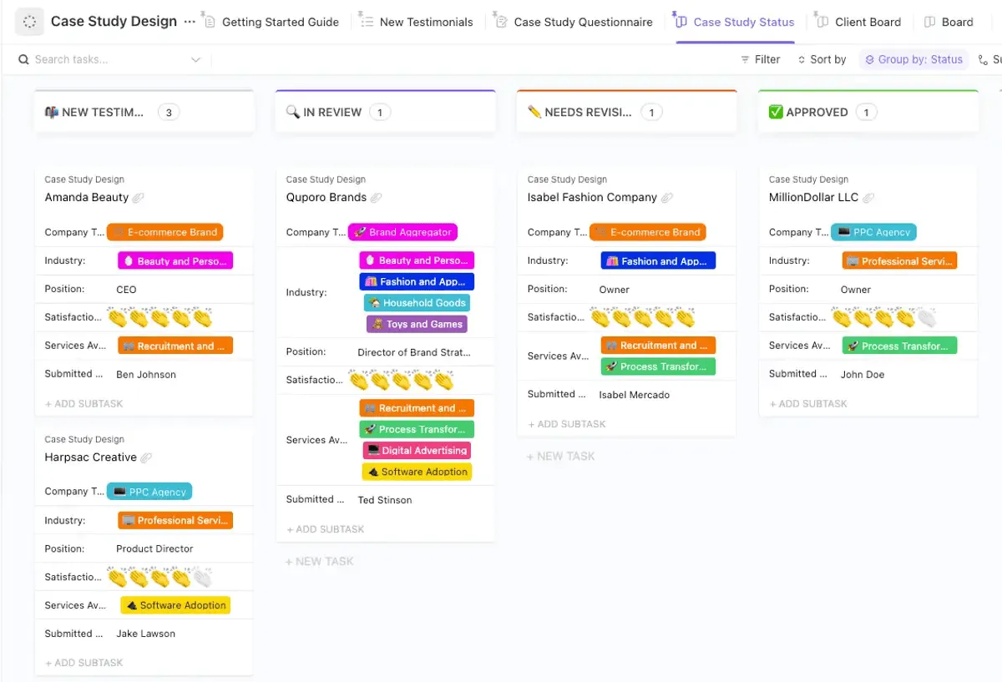This screenshot has height=682, width=1002.
Task: Click Harpsac Creative's PPC Agency tag
Action: 149,492
